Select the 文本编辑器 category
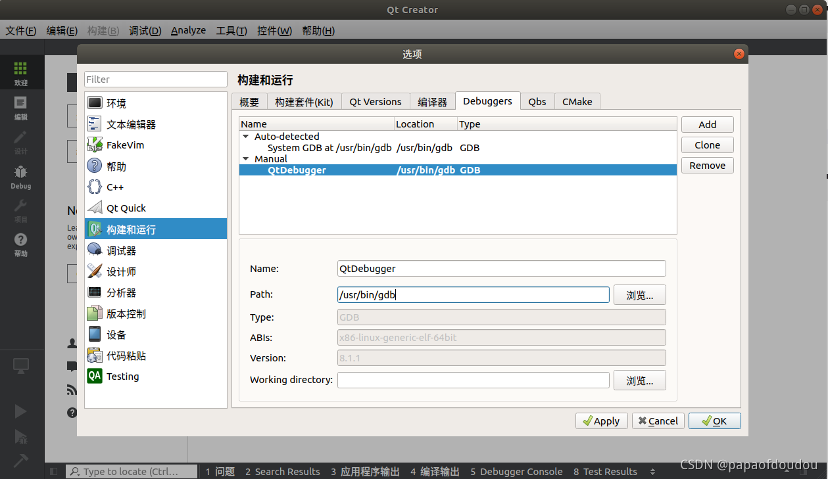 click(x=156, y=124)
